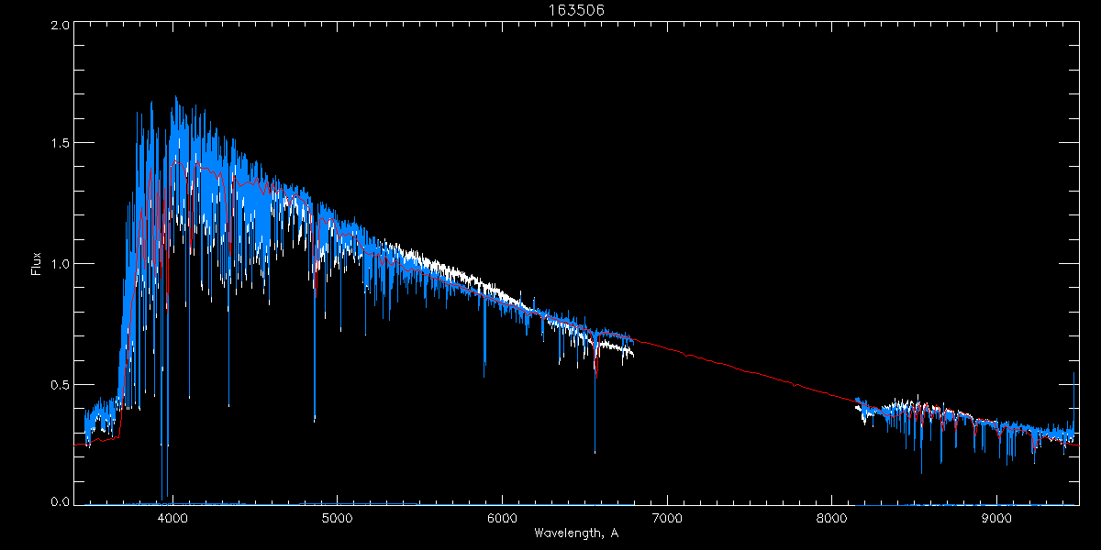Click the 5000 wavelength tick label
Screen dimensions: 1101x550
[337, 517]
